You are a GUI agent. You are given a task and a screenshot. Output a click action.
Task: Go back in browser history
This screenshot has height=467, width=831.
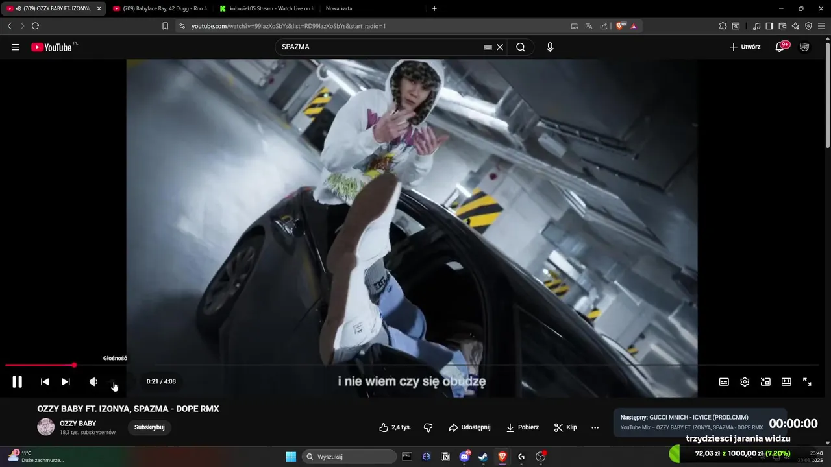[x=9, y=26]
